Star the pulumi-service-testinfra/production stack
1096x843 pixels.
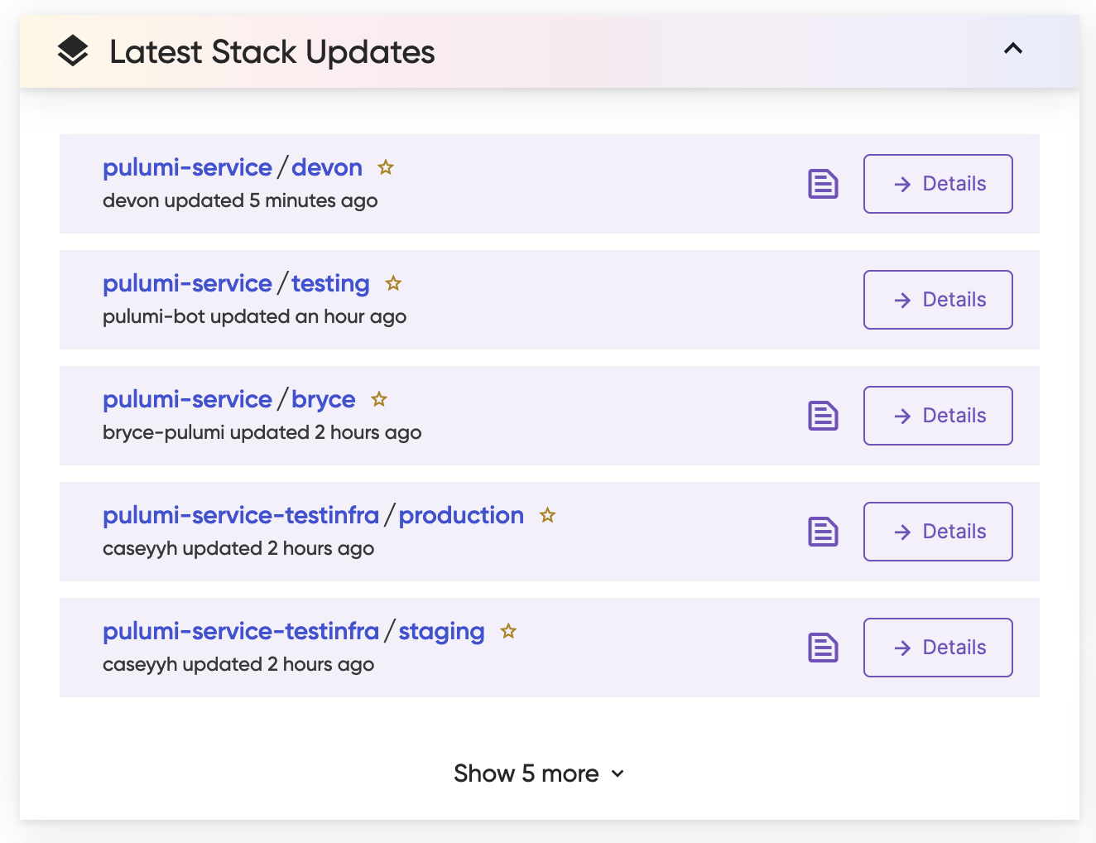click(x=547, y=515)
